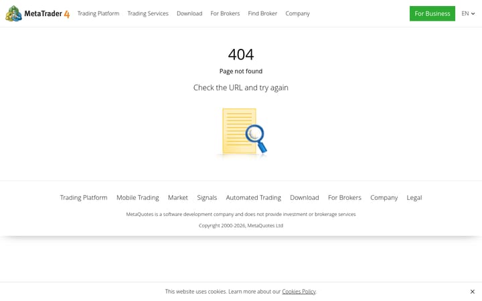Open the footer Download link

[305, 197]
